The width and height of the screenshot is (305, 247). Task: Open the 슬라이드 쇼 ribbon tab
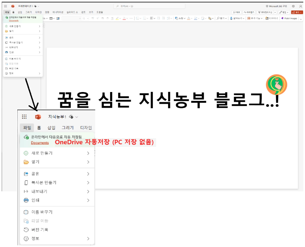click(72, 12)
